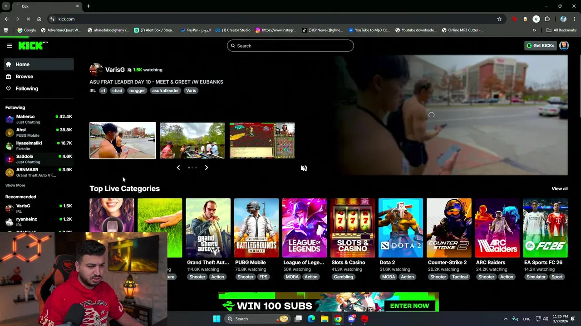Open VarisG in Recommended list

[39, 208]
